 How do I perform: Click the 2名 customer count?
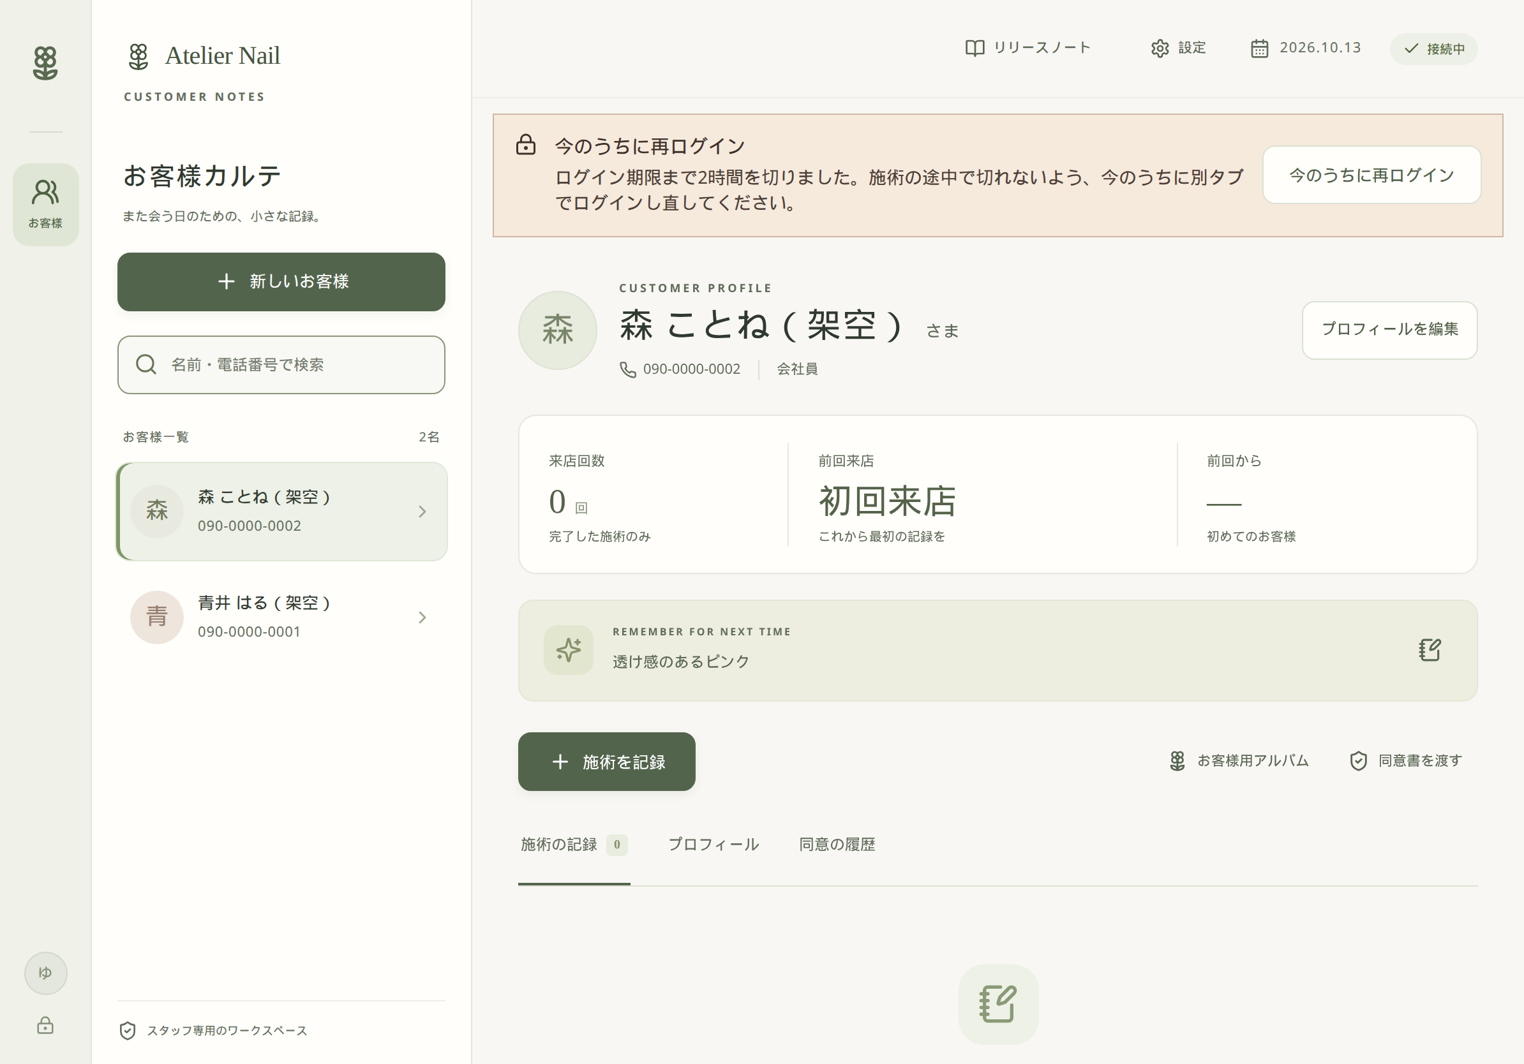(430, 437)
